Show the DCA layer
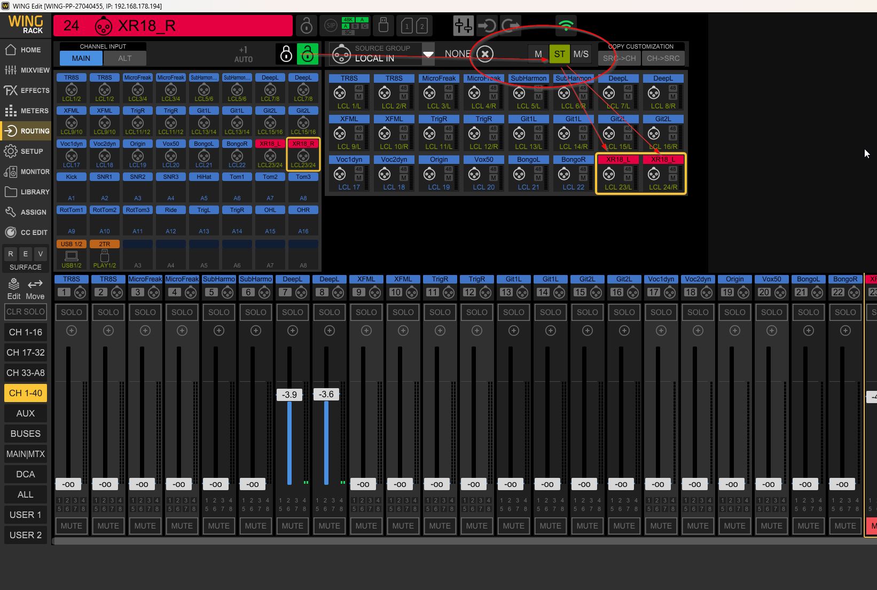This screenshot has width=877, height=590. (26, 474)
